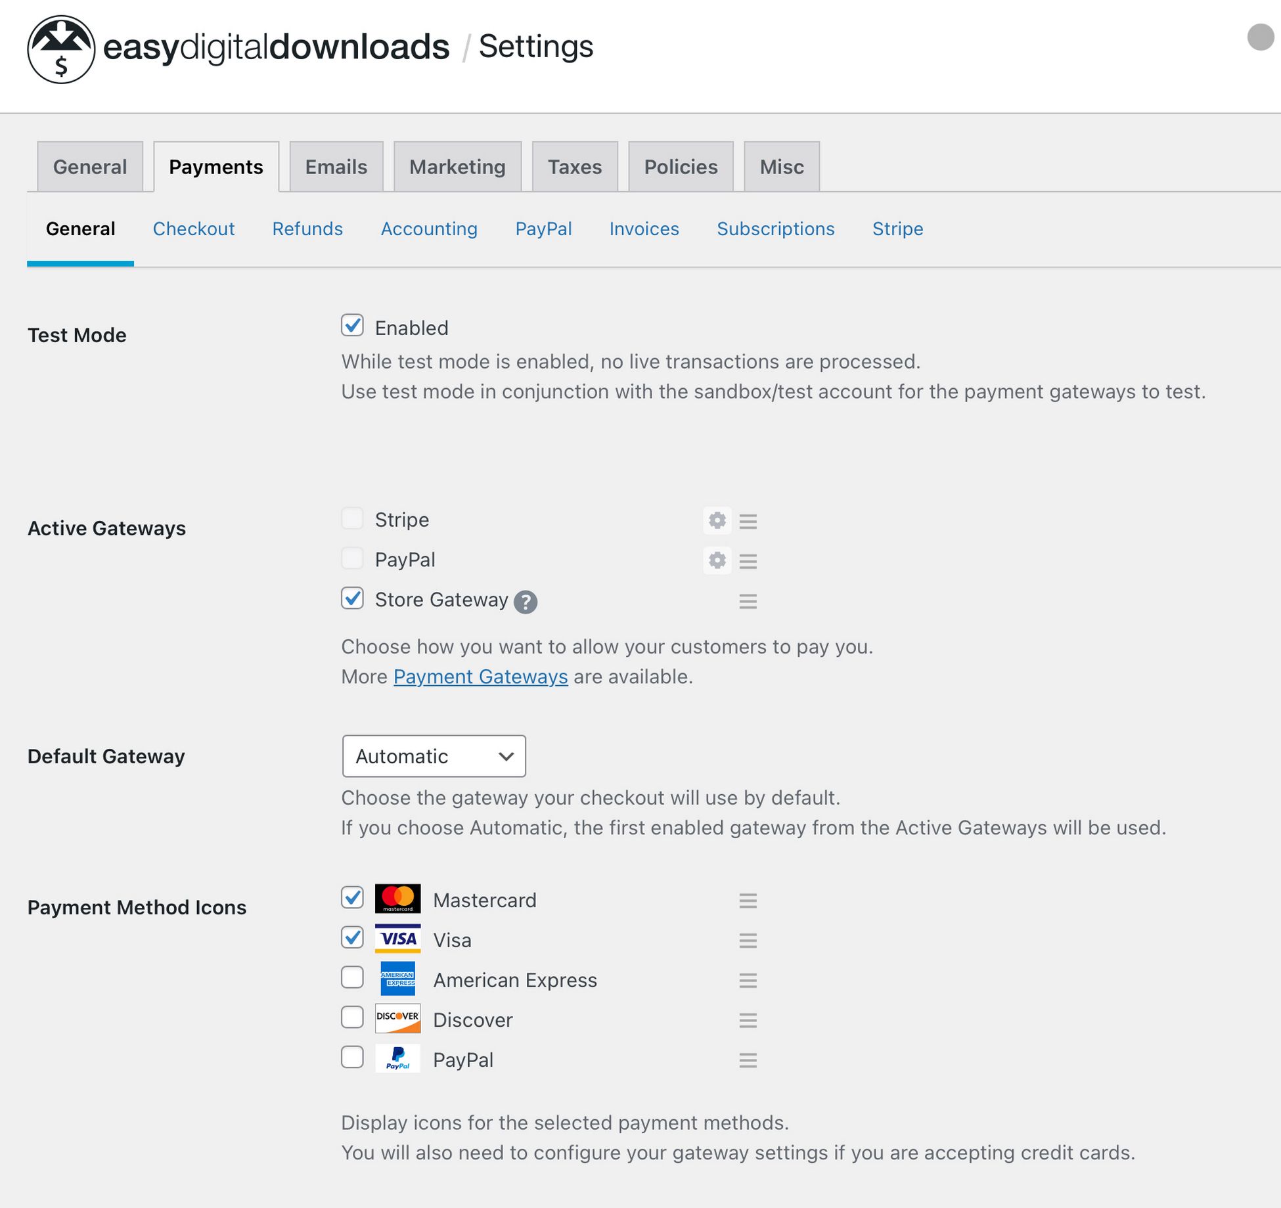Disable the Test Mode Enabled checkbox
Viewport: 1281px width, 1208px height.
pos(353,325)
